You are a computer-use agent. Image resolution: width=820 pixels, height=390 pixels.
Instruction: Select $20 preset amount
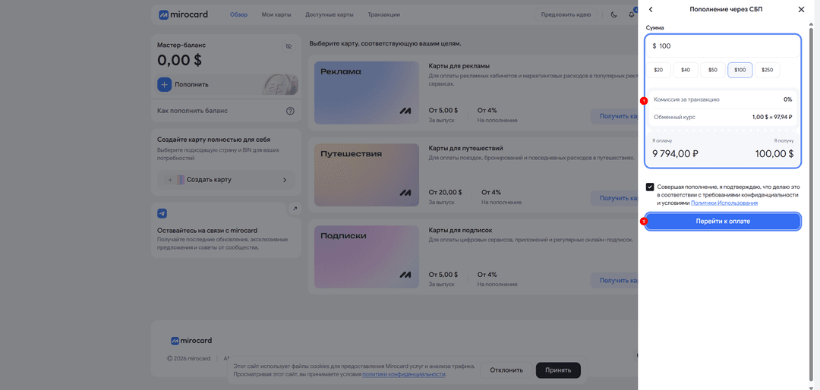coord(658,70)
